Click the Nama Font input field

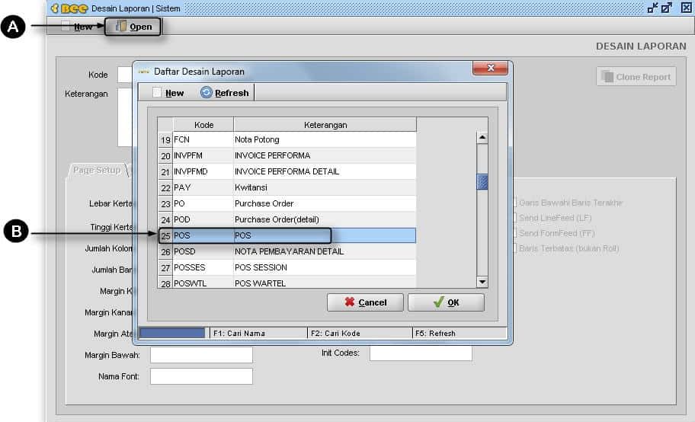[201, 376]
